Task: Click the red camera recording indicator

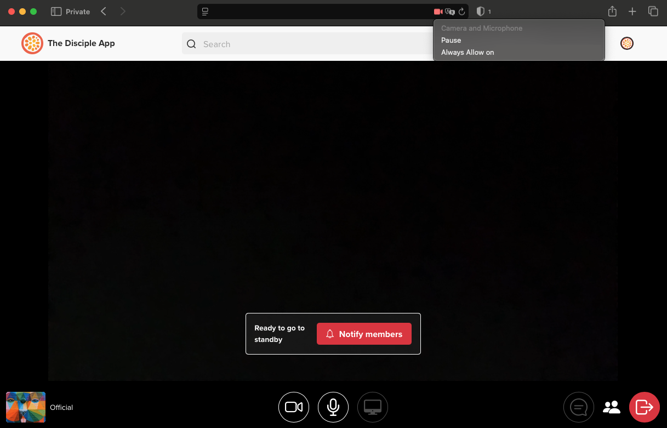Action: [439, 11]
